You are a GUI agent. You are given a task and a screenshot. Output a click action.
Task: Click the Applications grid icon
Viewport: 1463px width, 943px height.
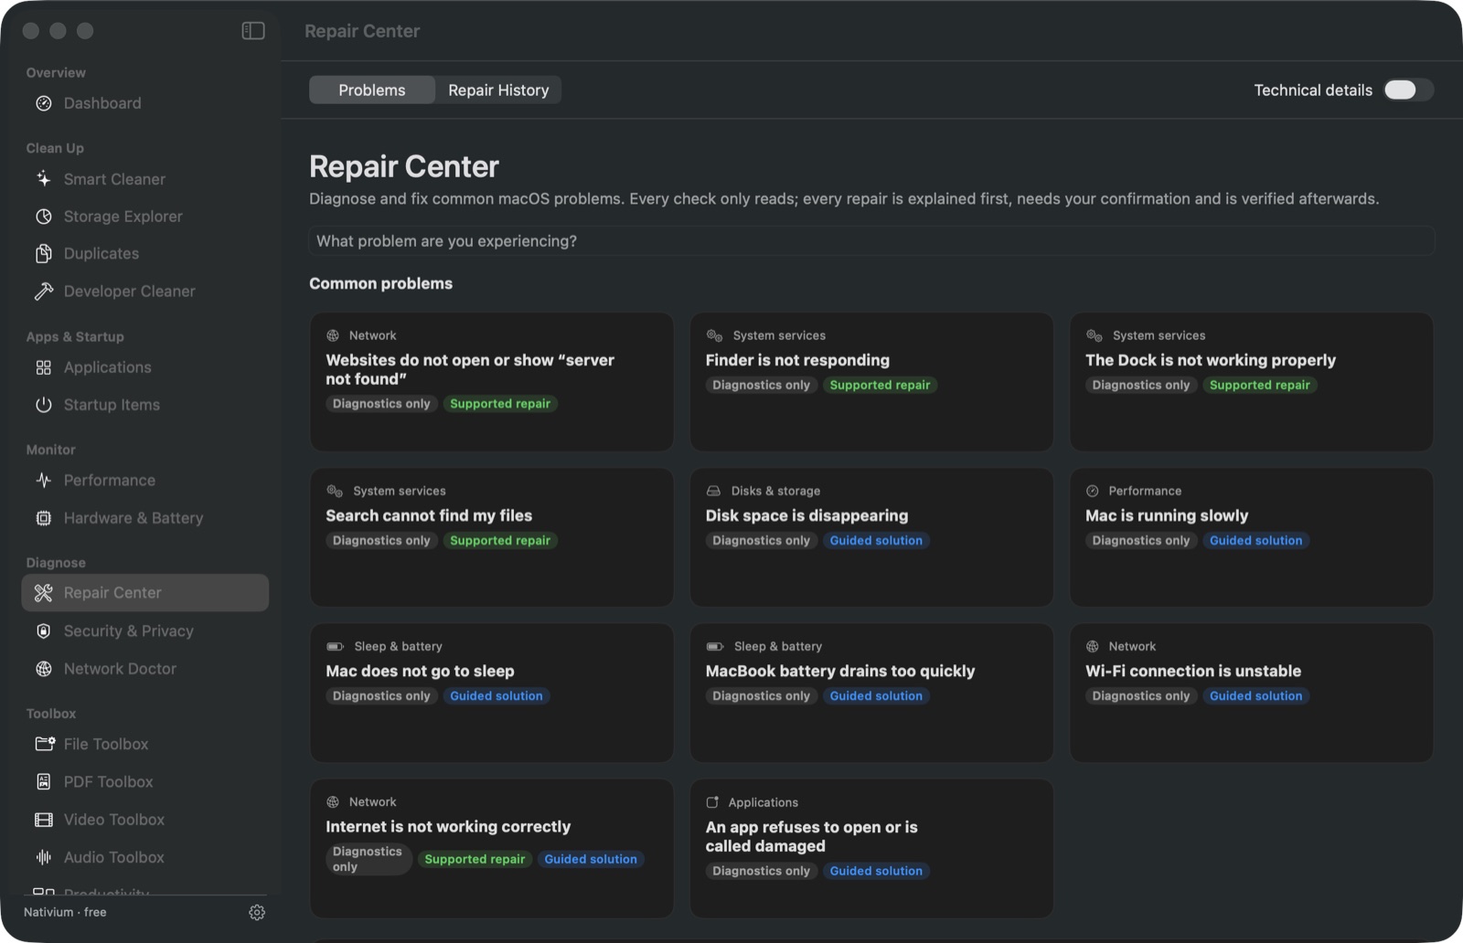click(x=43, y=367)
